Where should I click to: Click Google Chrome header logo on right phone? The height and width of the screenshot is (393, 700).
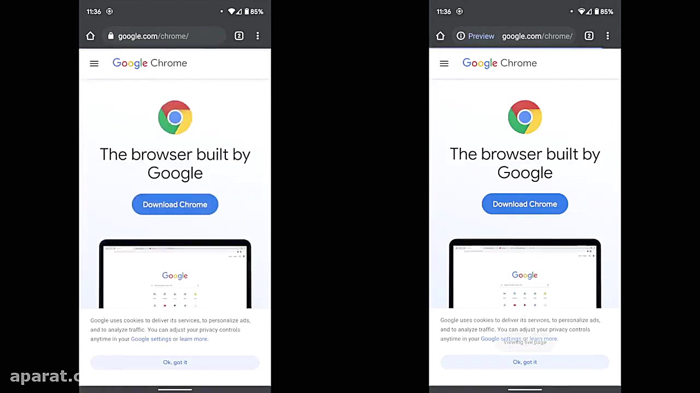[500, 63]
